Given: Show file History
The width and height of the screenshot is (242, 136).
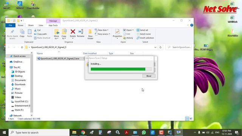Looking at the screenshot, I should (128, 38).
